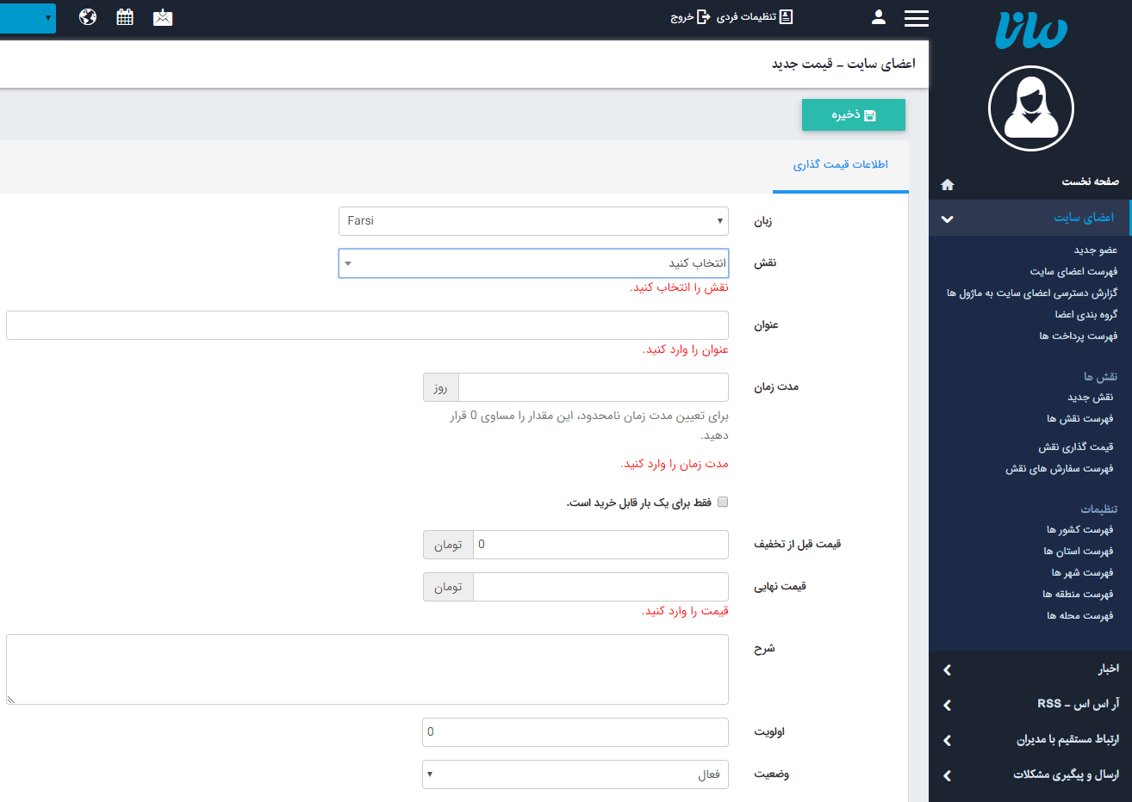Click the globe language icon on top bar

click(x=87, y=16)
